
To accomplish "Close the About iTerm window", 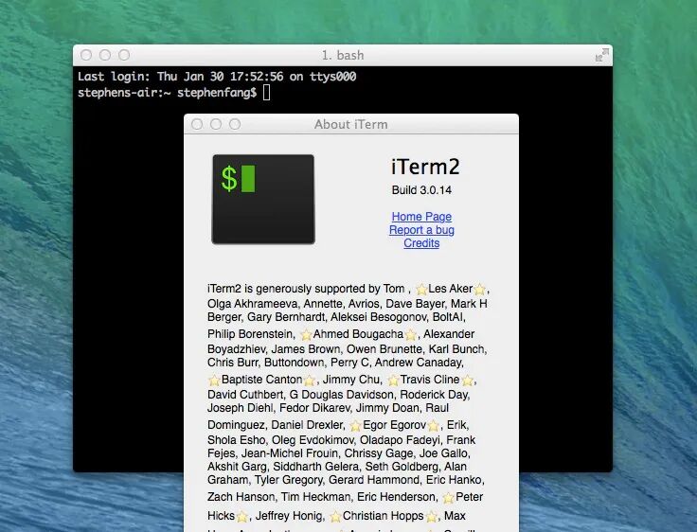I will point(197,124).
